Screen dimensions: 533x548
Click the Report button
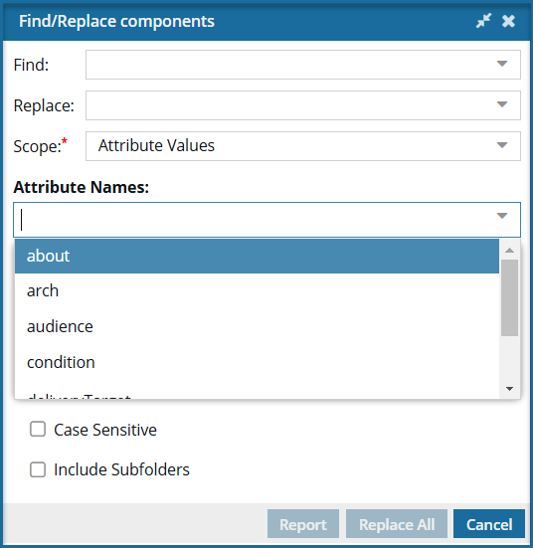pyautogui.click(x=303, y=524)
